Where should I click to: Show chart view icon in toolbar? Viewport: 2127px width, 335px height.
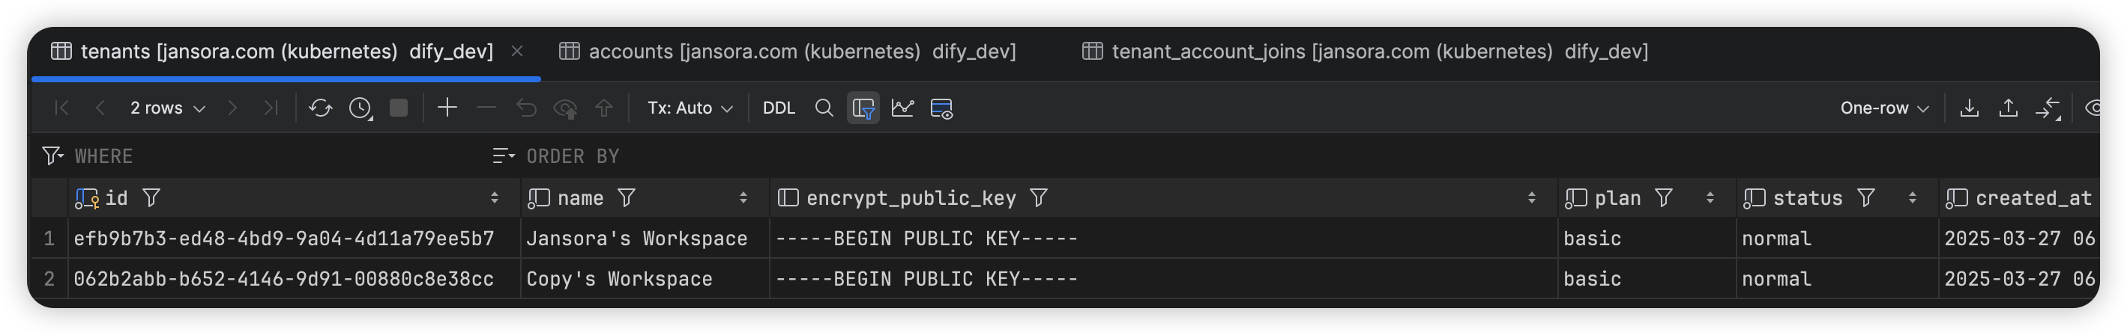tap(902, 108)
